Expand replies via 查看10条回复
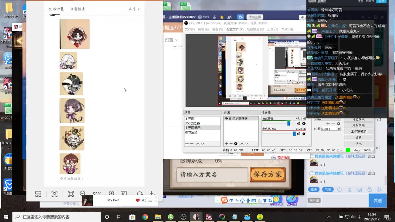Screen dimensions: 395x222 [x=72, y=179]
